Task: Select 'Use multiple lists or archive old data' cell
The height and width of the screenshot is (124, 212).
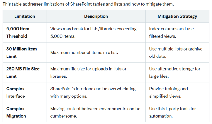Action: click(x=175, y=52)
